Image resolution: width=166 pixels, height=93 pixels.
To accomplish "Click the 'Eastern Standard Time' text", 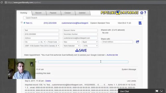I will click(100, 23).
